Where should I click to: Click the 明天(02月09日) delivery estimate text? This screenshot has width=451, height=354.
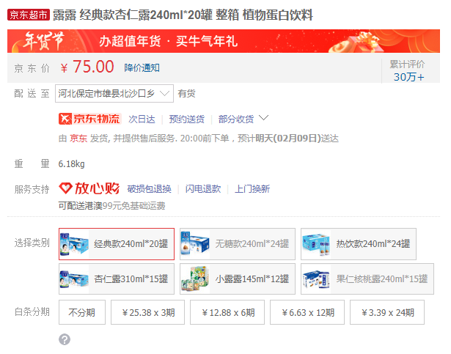288,139
